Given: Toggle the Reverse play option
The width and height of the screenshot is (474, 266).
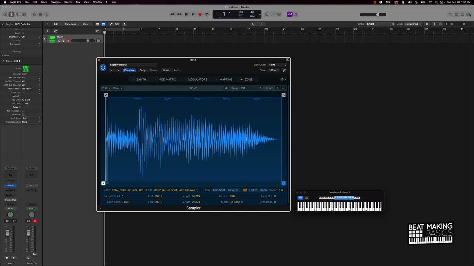Looking at the screenshot, I should point(233,190).
